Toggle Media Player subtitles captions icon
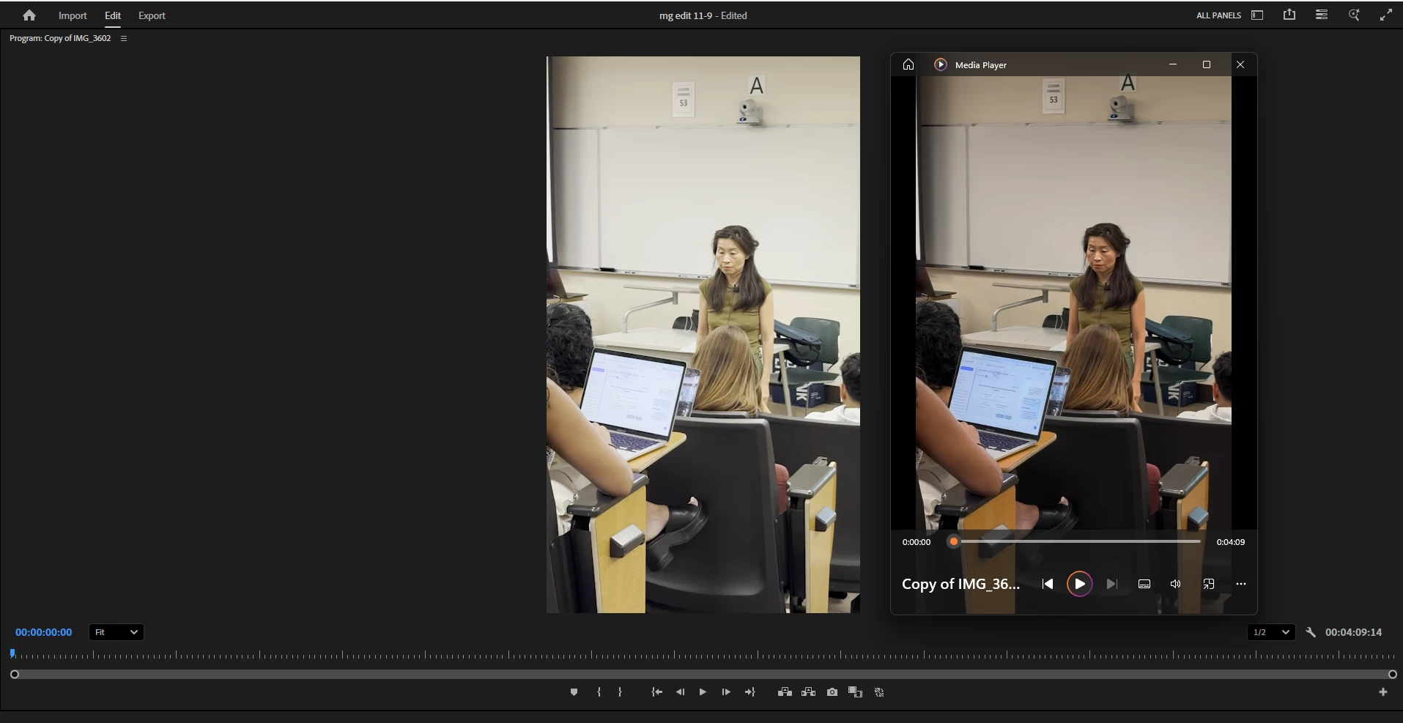The image size is (1403, 723). pos(1144,584)
